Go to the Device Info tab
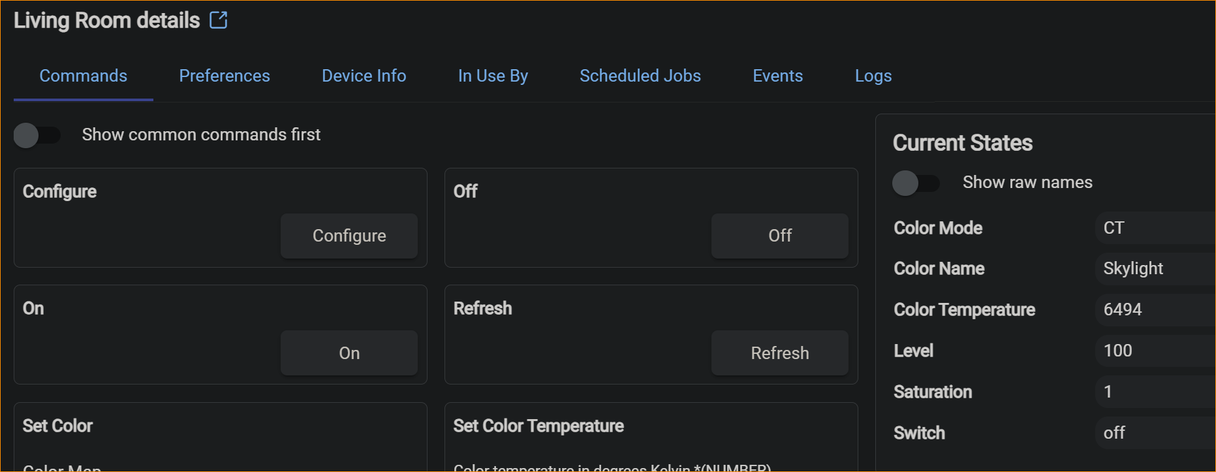The image size is (1216, 472). pyautogui.click(x=364, y=76)
